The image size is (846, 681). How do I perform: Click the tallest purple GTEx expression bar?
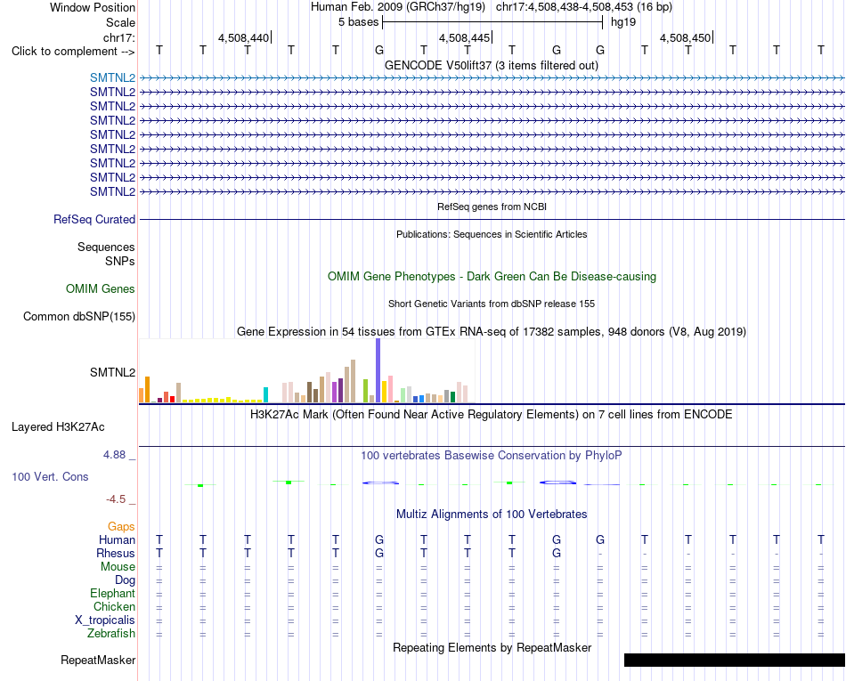point(378,370)
